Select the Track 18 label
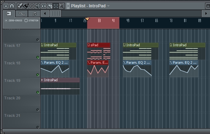Viewport: 210px width, 134px height. 12,63
